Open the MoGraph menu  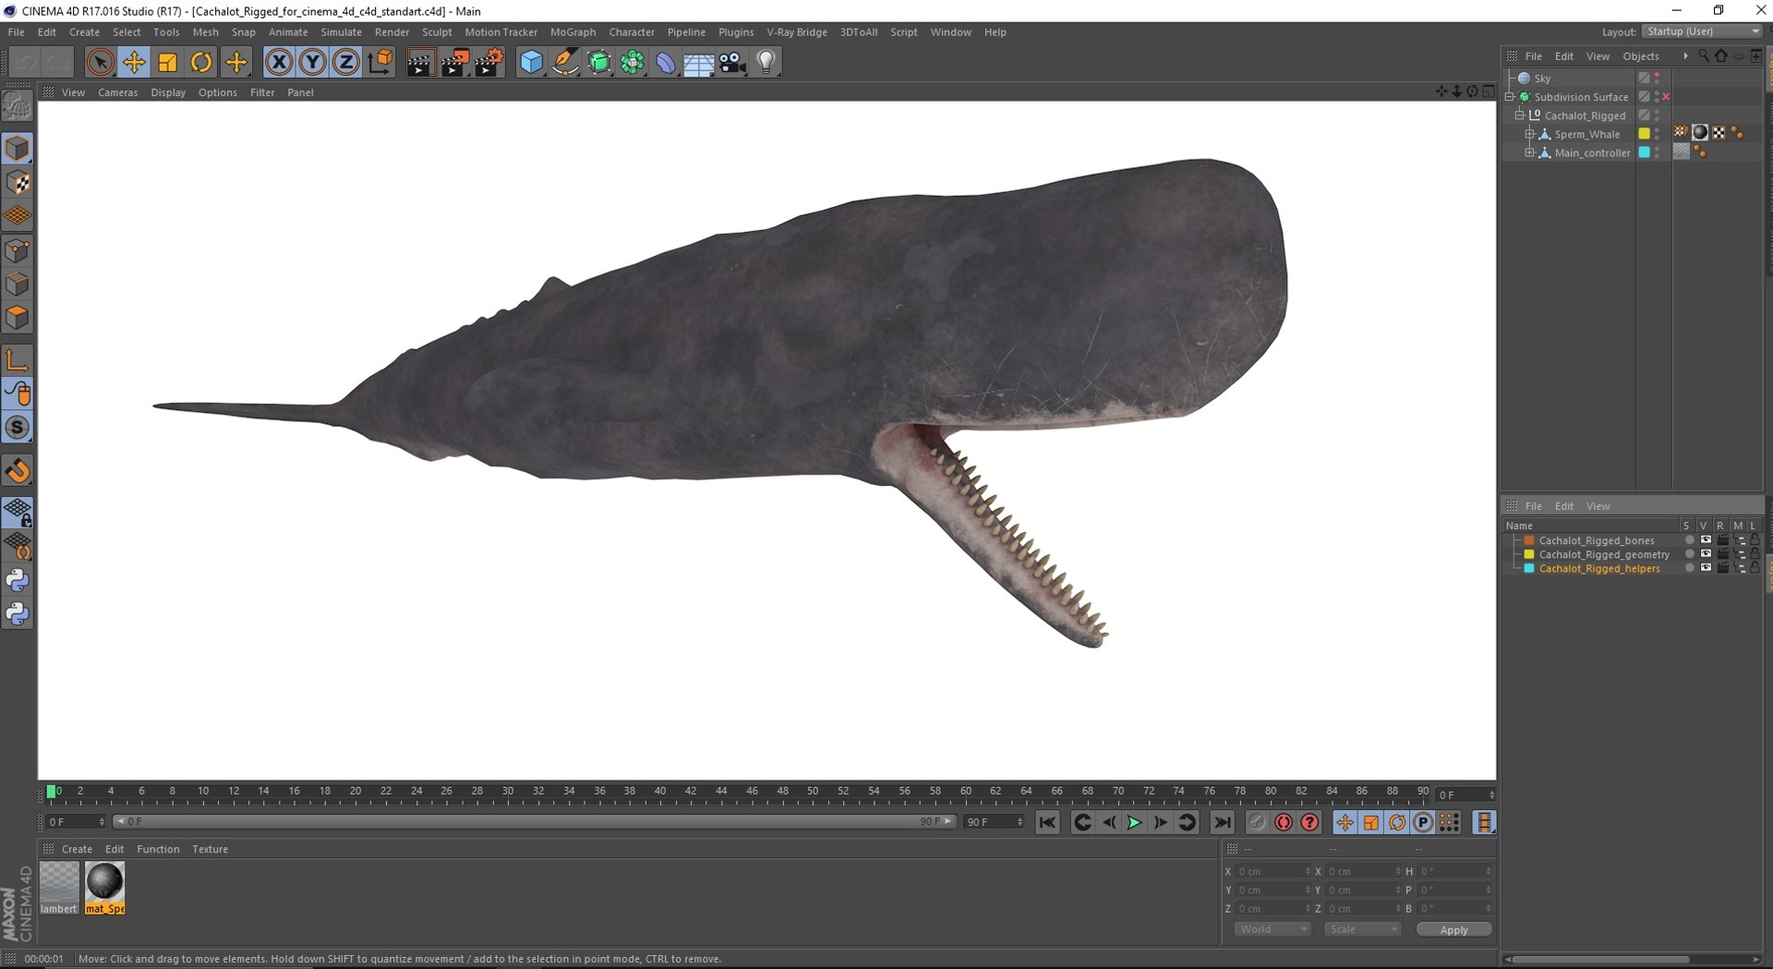coord(573,31)
